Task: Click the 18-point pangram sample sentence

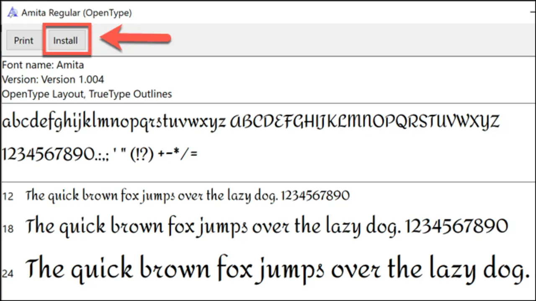Action: coord(267,227)
